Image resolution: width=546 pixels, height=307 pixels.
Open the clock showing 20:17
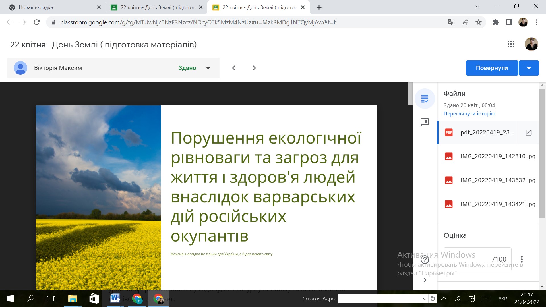pyautogui.click(x=527, y=298)
